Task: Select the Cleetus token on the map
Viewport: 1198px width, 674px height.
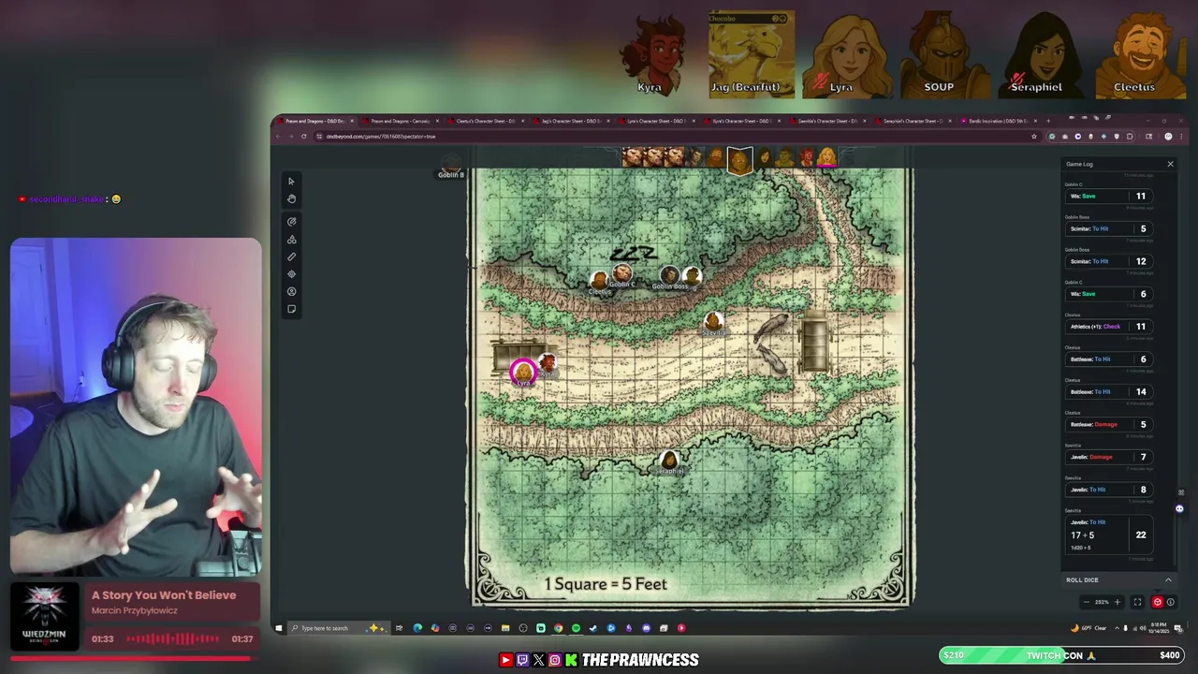Action: click(x=600, y=280)
